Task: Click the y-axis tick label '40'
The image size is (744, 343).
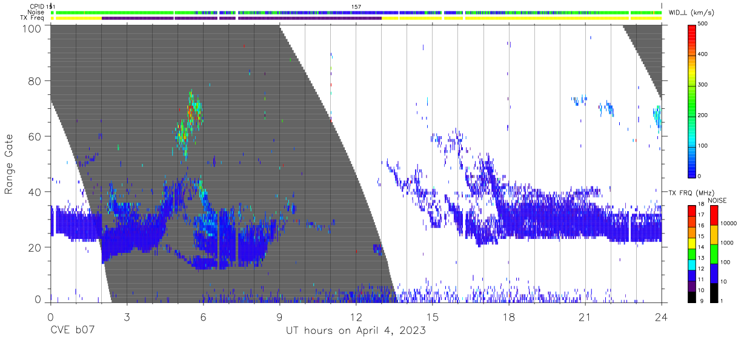Action: tap(35, 192)
